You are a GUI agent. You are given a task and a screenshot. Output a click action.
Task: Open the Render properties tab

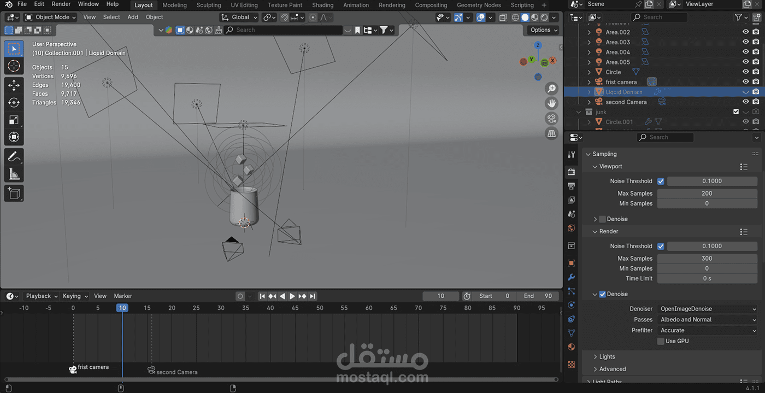coord(572,172)
